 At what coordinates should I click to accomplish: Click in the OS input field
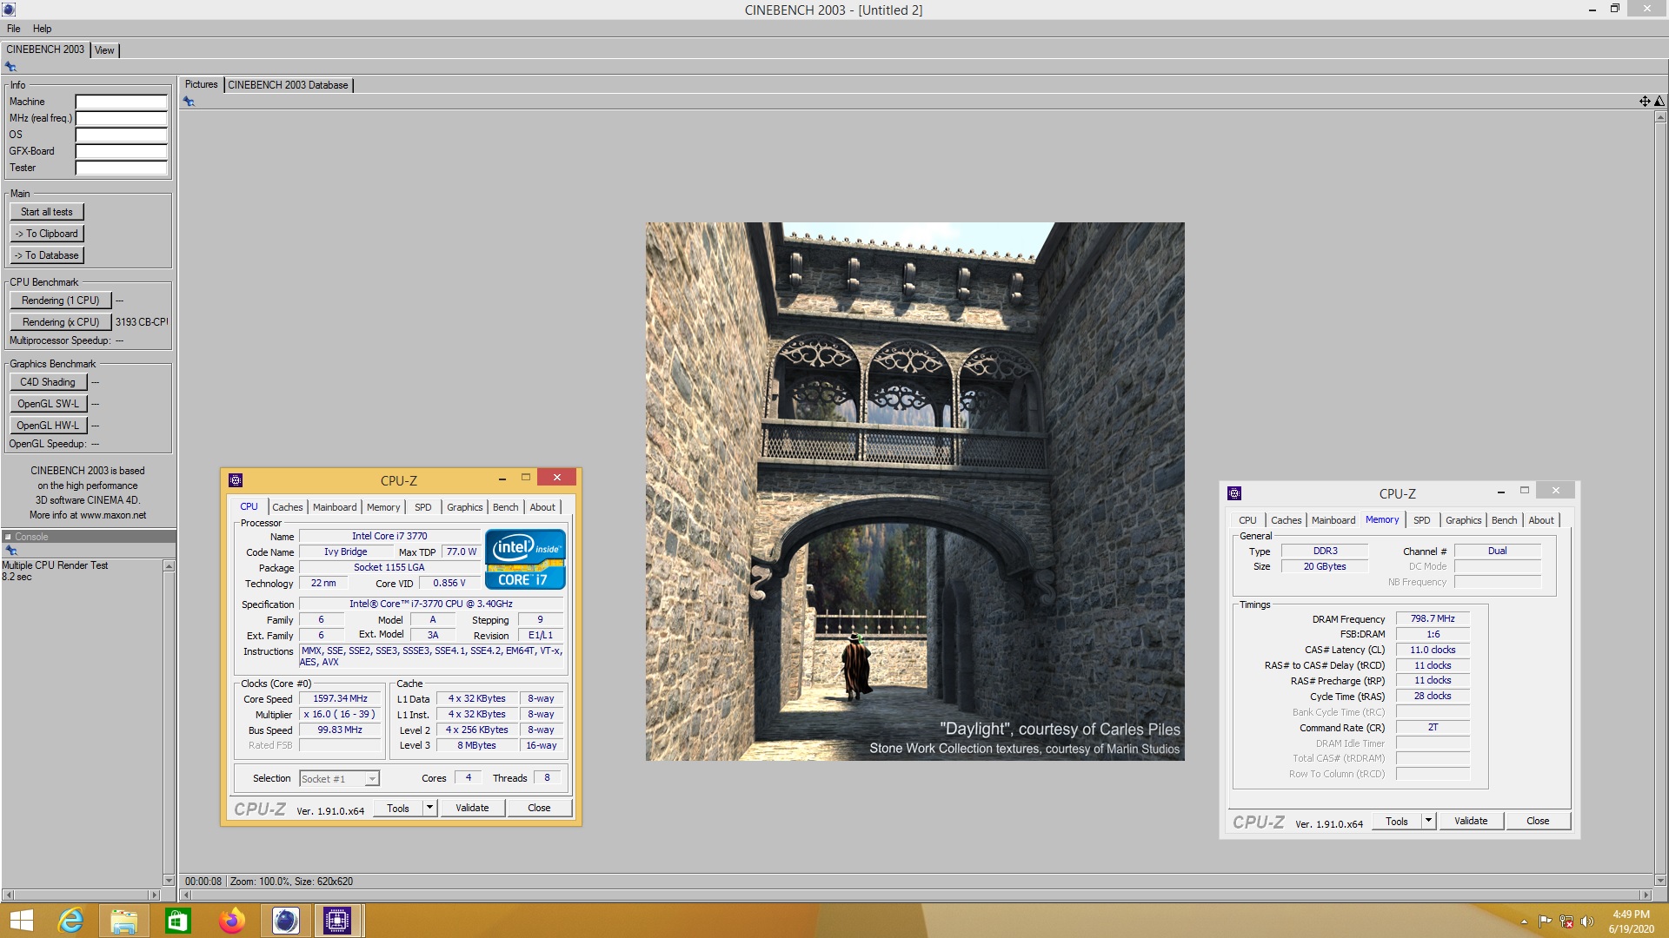[121, 135]
